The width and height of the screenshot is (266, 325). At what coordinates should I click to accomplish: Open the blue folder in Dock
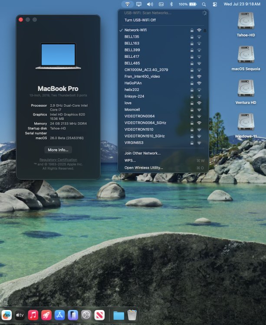click(119, 315)
